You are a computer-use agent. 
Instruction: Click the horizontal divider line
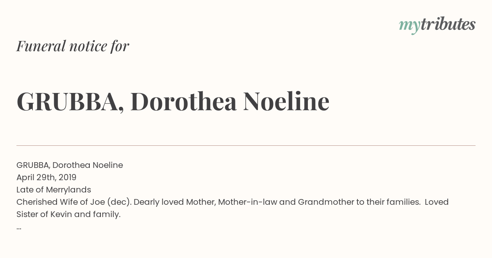click(x=246, y=145)
